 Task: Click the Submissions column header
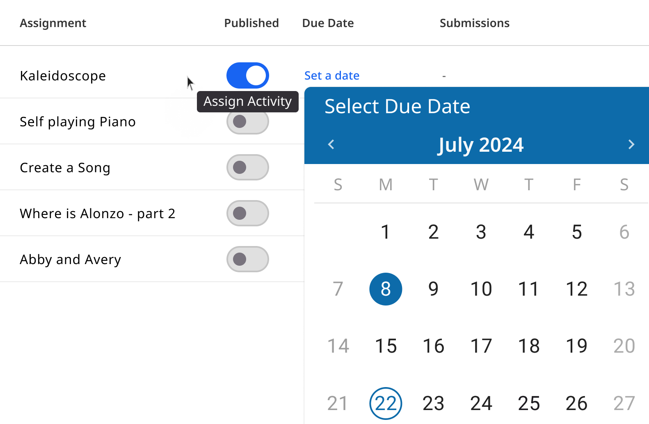[474, 23]
